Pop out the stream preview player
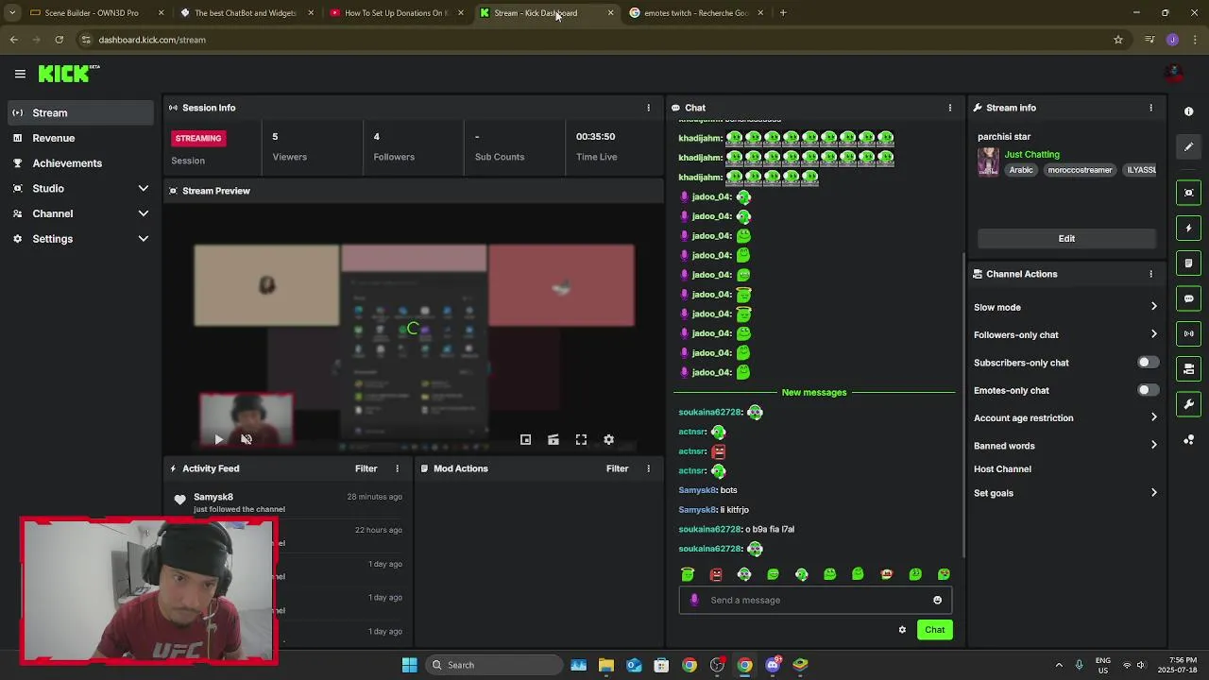This screenshot has height=680, width=1209. click(x=525, y=439)
